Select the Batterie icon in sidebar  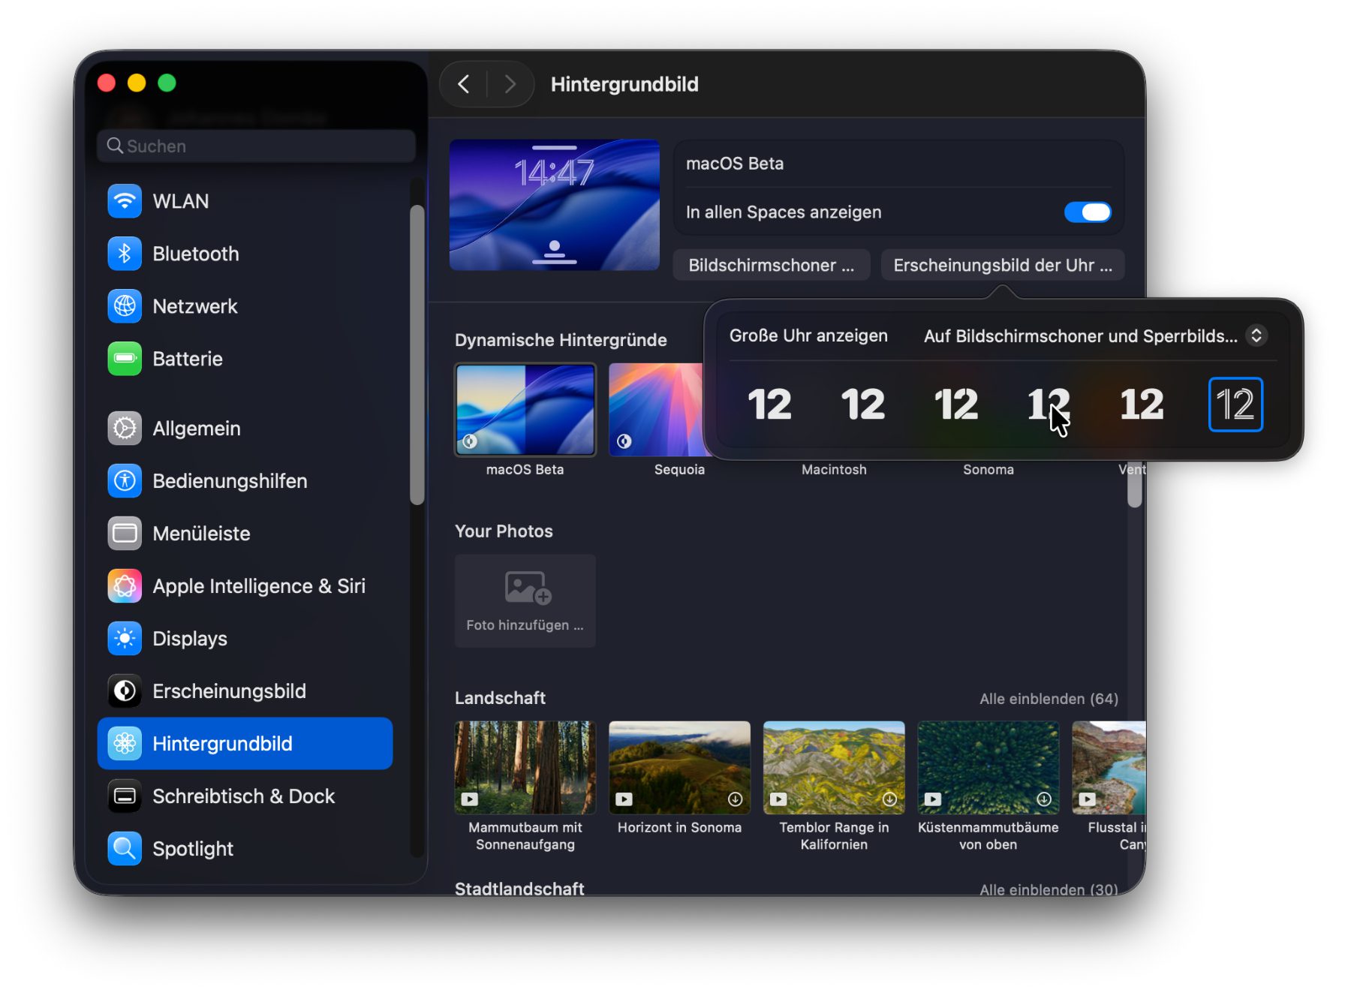125,359
